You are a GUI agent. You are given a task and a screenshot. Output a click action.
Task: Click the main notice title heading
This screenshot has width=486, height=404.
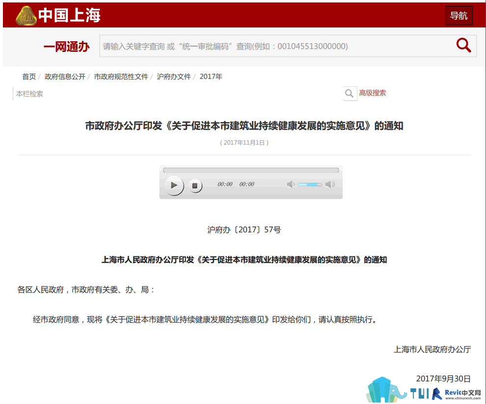244,126
